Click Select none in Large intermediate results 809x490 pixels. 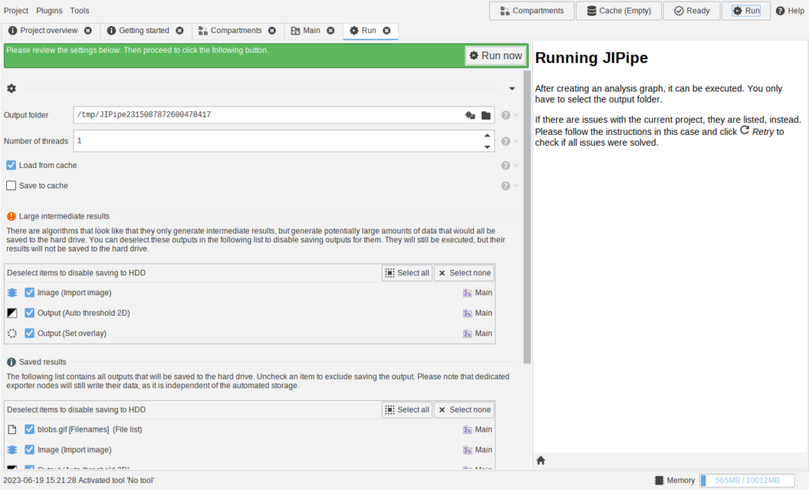(x=465, y=273)
